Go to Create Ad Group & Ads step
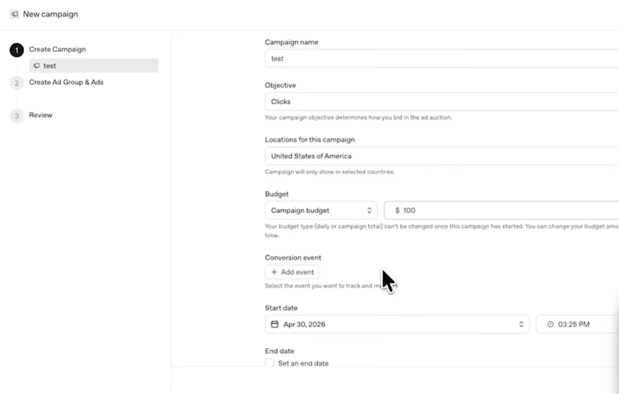 (66, 82)
